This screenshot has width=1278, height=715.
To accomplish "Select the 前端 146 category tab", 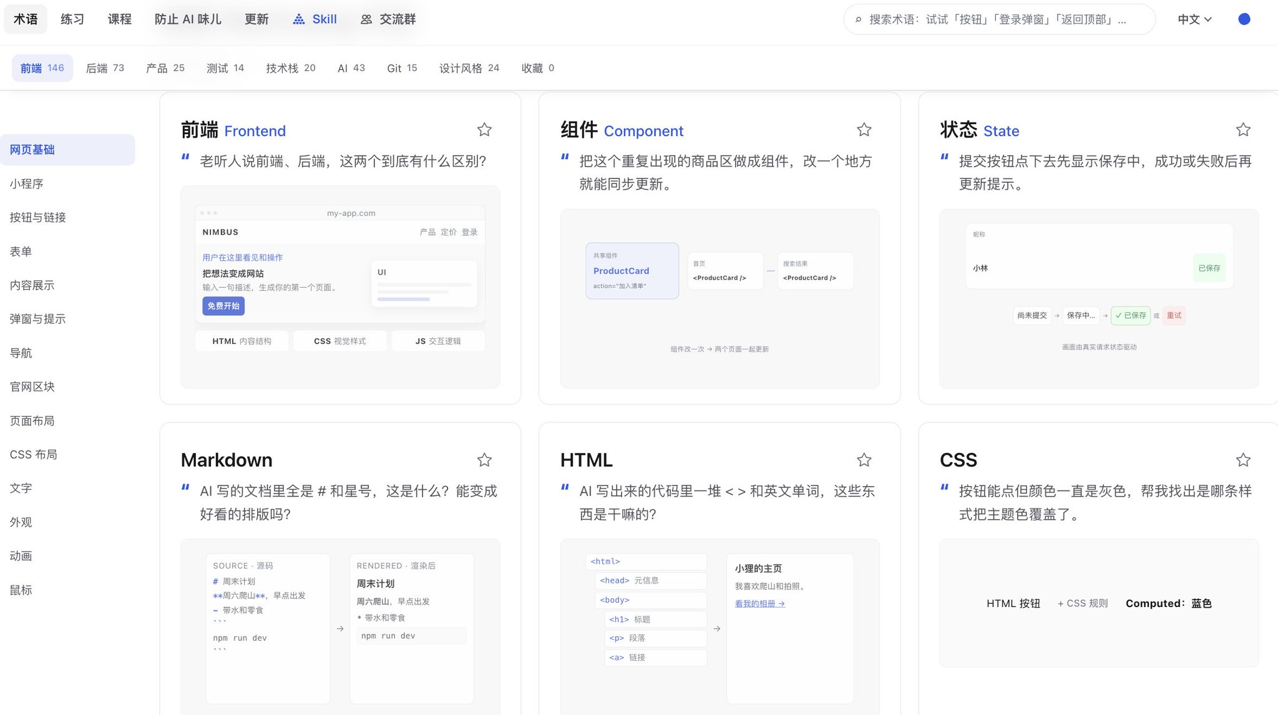I will [x=42, y=68].
